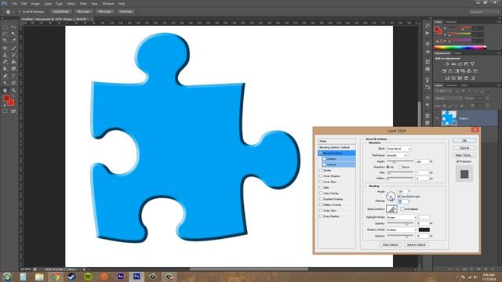This screenshot has width=502, height=282.
Task: Open the Image menu
Action: (x=35, y=4)
